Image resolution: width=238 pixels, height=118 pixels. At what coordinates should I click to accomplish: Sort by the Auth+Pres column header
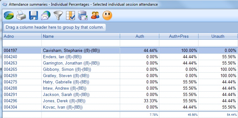(179, 36)
